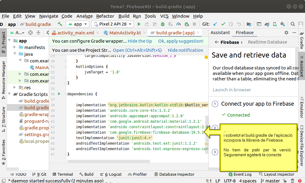305x183 pixels.
Task: Expand the res folder
Action: 15,87
